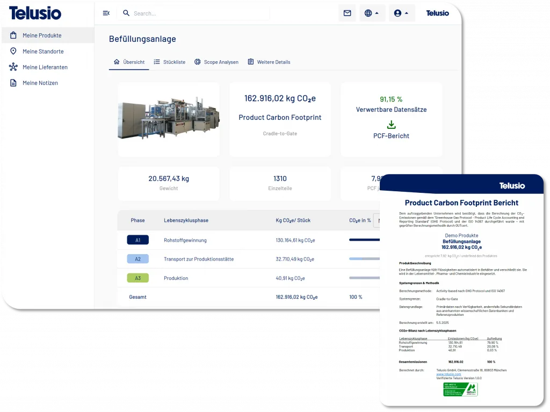Click the shopping bag icon beside Meine Produkte
This screenshot has width=550, height=412.
[13, 35]
